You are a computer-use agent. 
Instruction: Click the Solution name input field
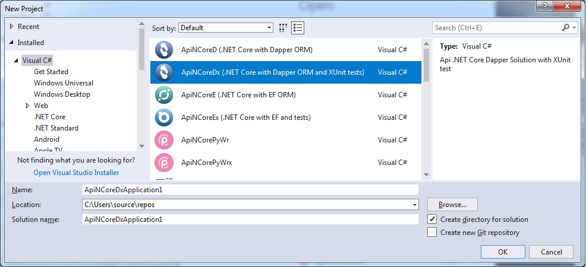(250, 220)
